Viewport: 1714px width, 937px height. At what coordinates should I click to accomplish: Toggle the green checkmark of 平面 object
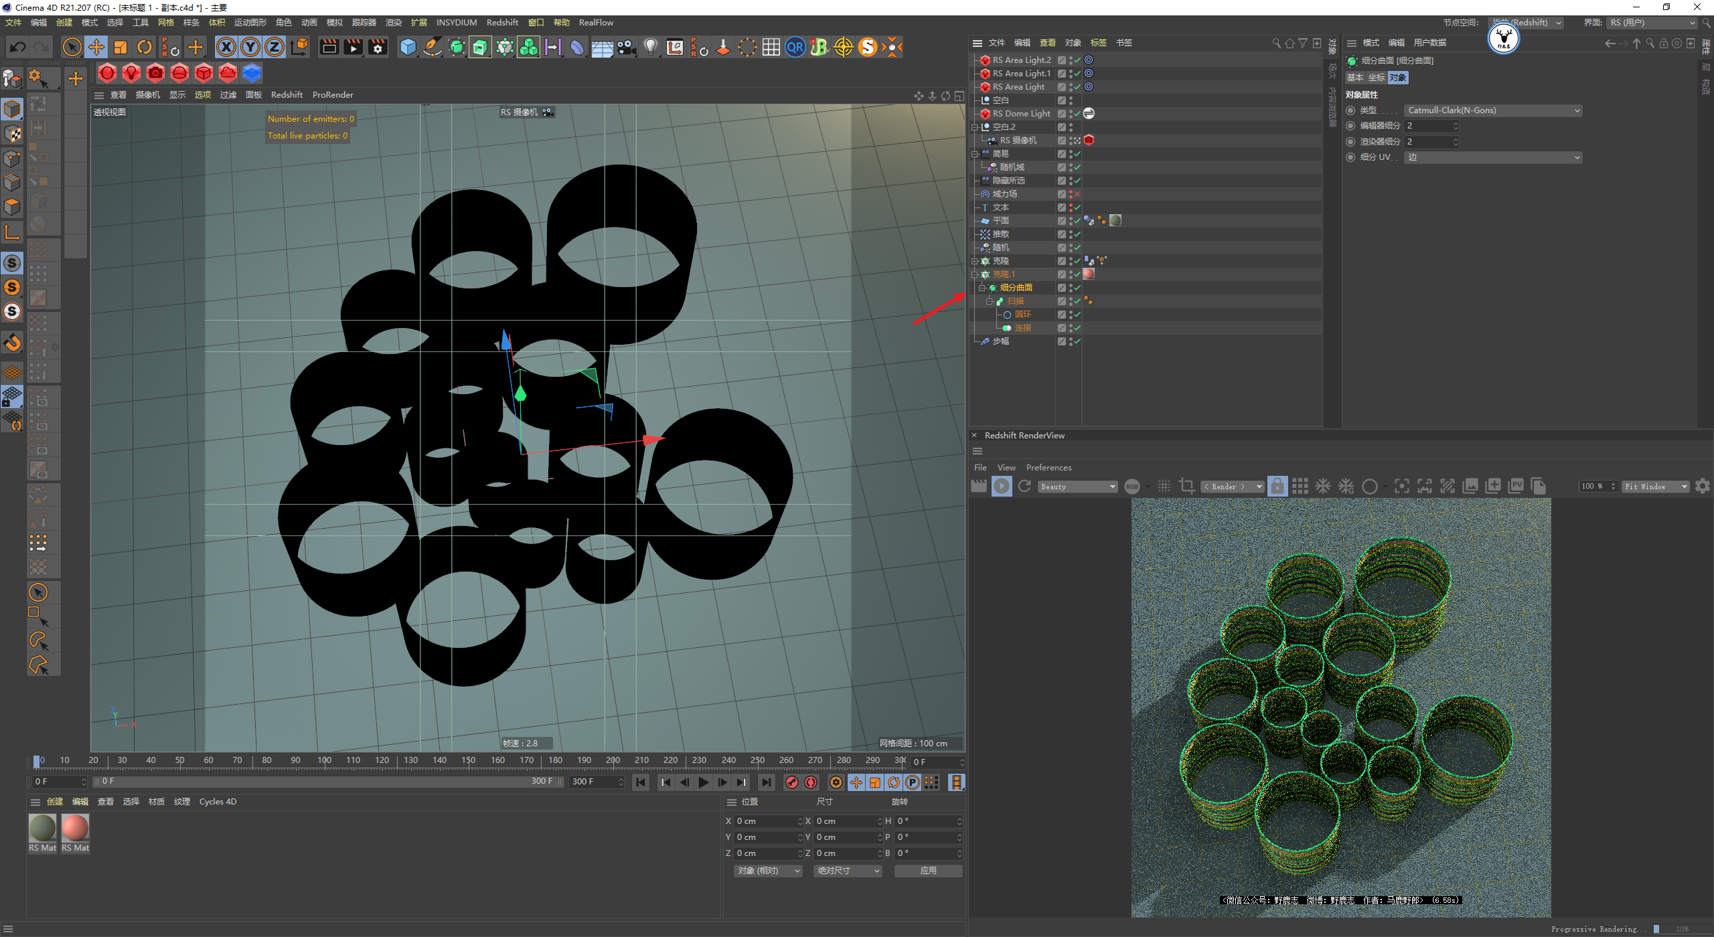coord(1077,221)
